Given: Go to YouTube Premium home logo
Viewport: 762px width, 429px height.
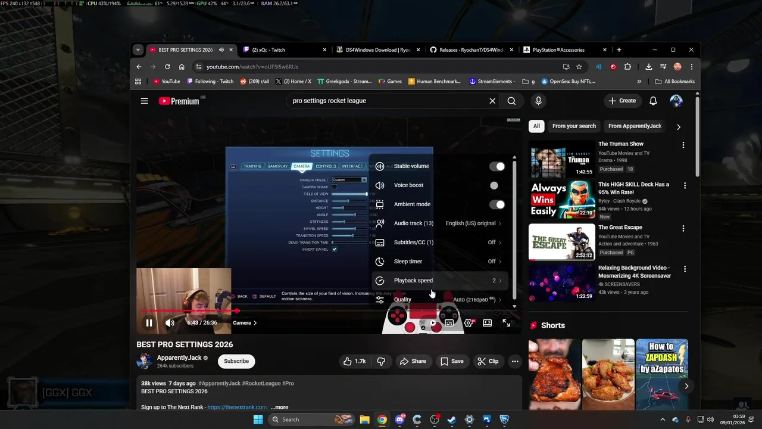Looking at the screenshot, I should 179,101.
